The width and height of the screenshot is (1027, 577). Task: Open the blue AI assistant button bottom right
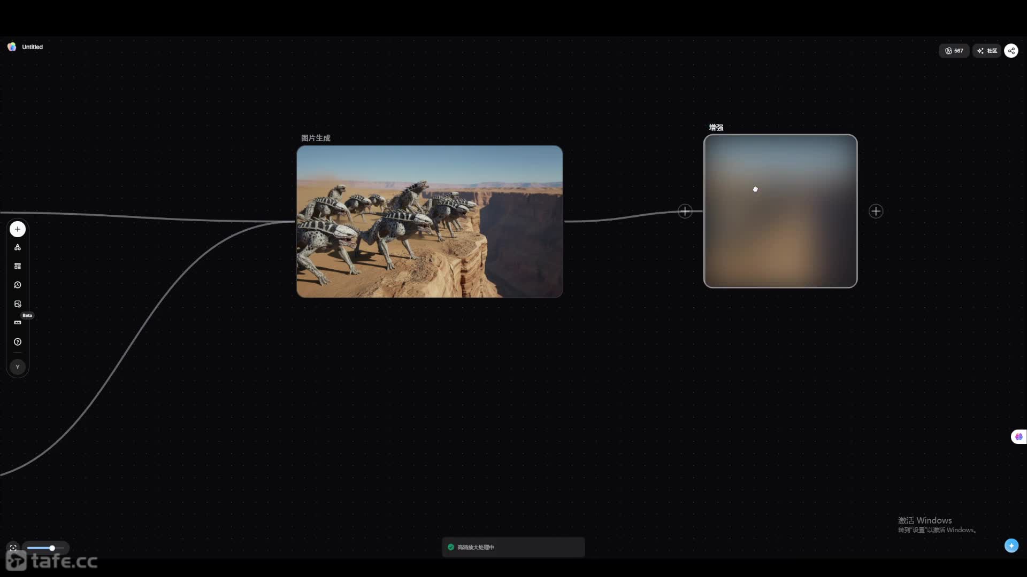click(x=1011, y=545)
